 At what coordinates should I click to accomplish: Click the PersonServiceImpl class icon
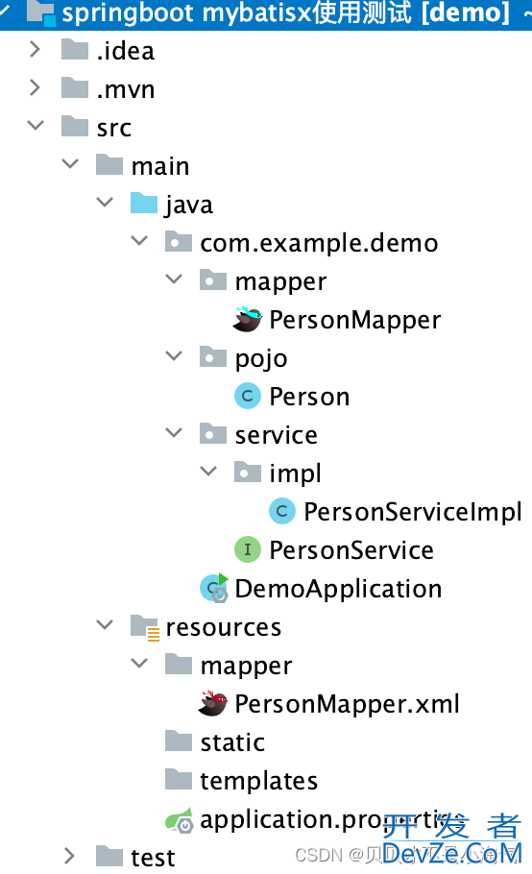coord(282,511)
